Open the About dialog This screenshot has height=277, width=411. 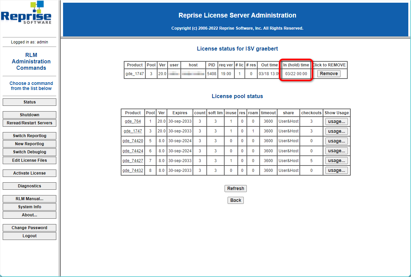[x=30, y=215]
